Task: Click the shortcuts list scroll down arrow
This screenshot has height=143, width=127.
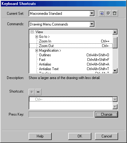Action: point(115,107)
